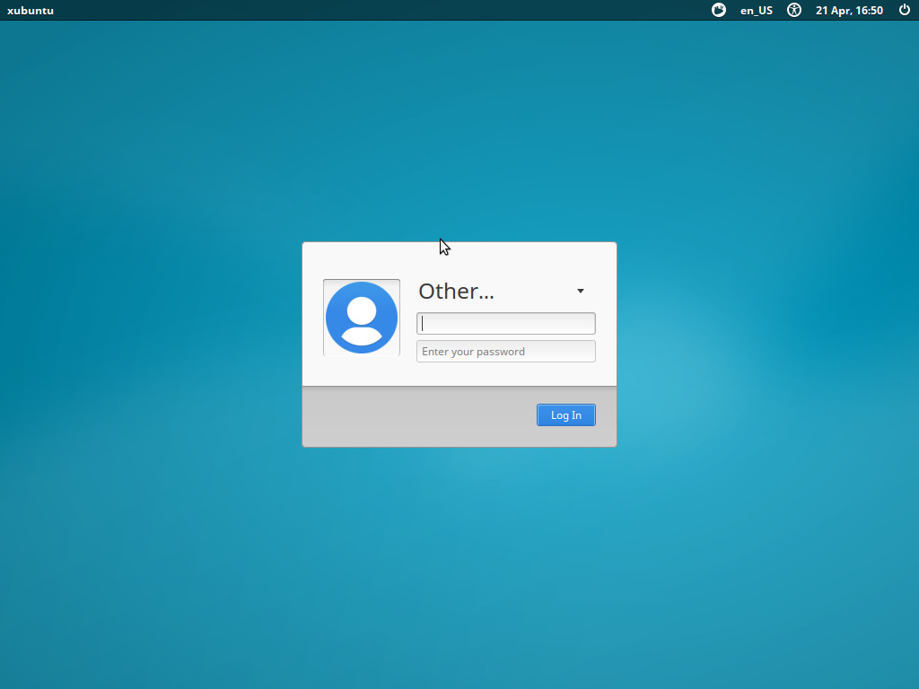This screenshot has width=919, height=689.
Task: Click the time 16:50 in the panel
Action: pos(869,11)
